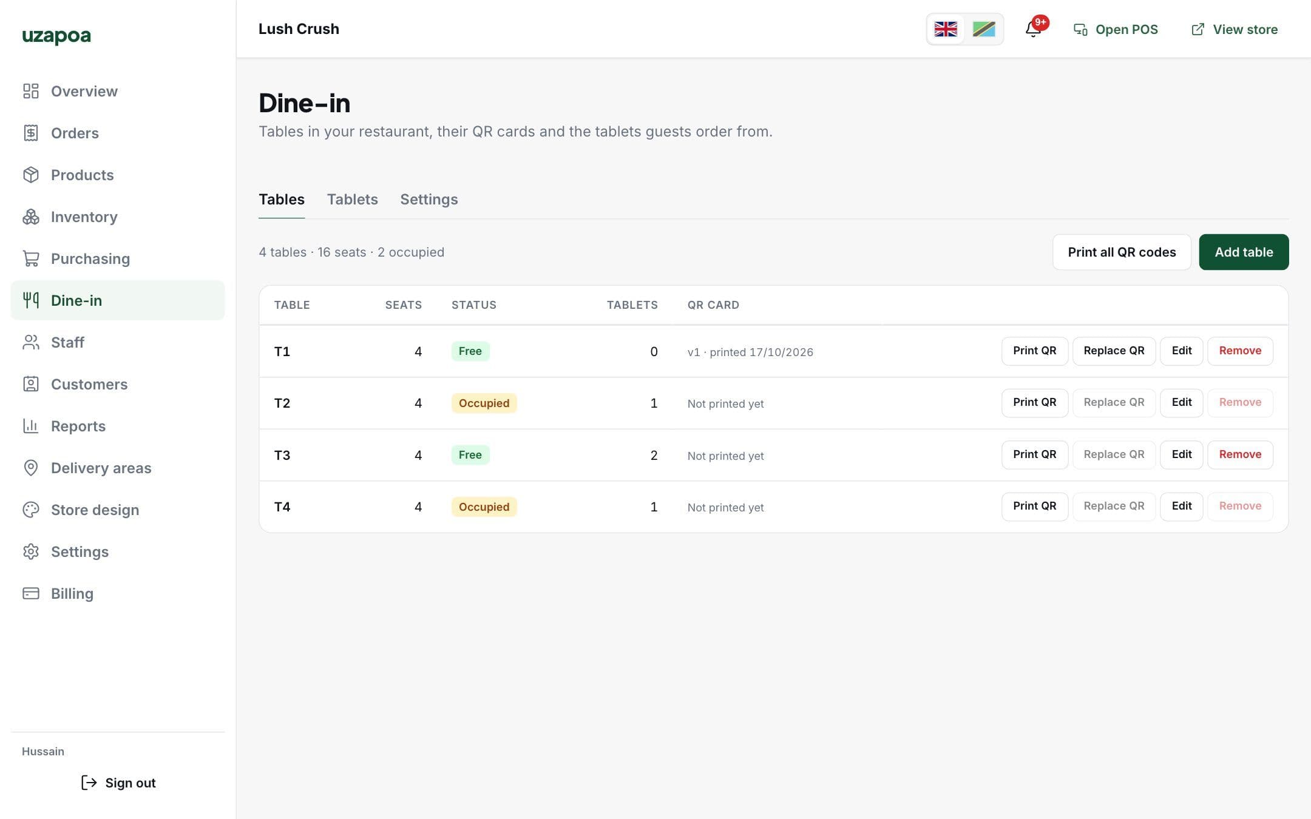Click the Dine-in utensils icon
1311x819 pixels.
[x=31, y=300]
